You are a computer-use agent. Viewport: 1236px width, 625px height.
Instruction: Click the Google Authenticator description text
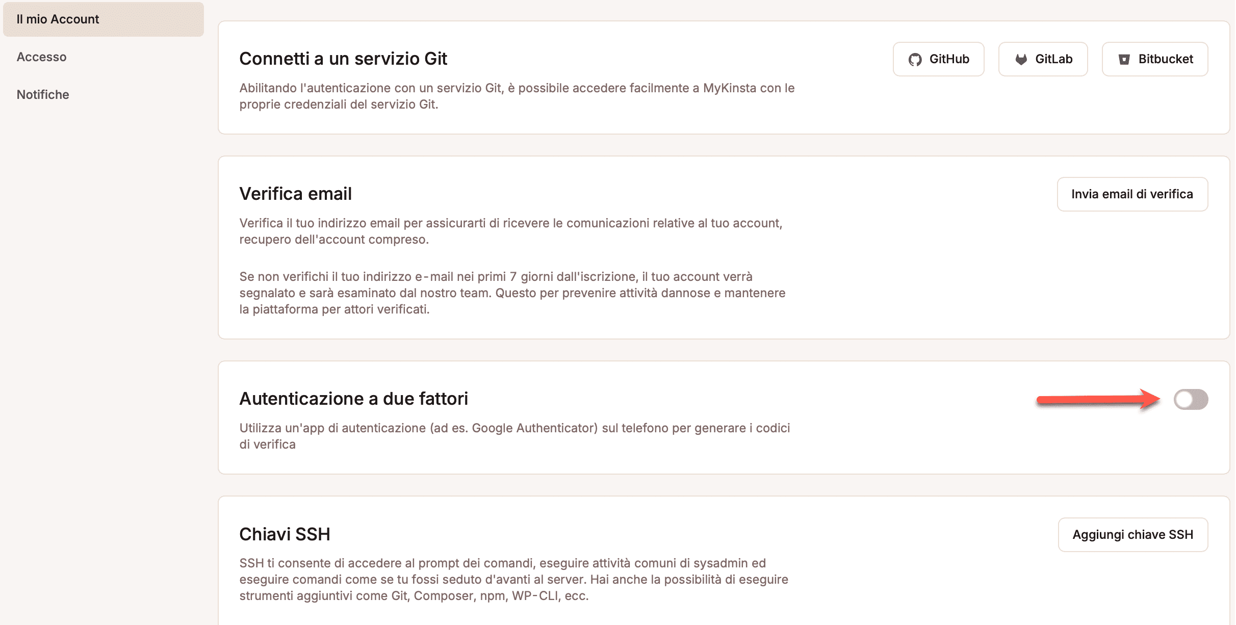point(515,436)
